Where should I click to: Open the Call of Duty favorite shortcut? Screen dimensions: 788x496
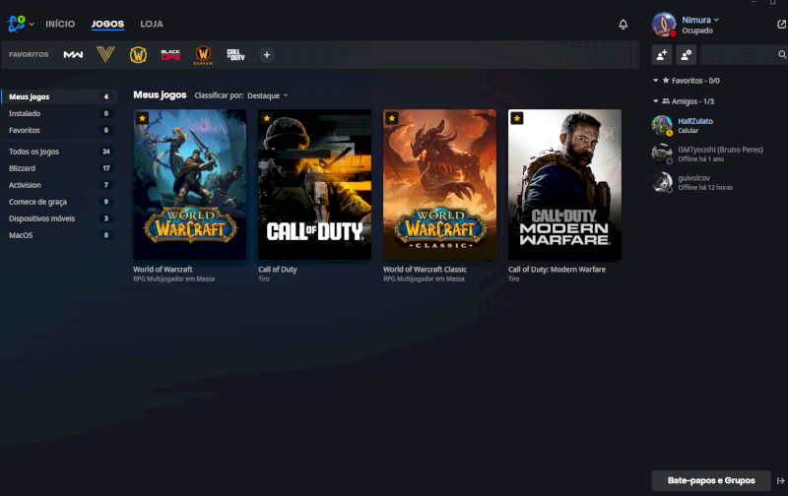[235, 55]
